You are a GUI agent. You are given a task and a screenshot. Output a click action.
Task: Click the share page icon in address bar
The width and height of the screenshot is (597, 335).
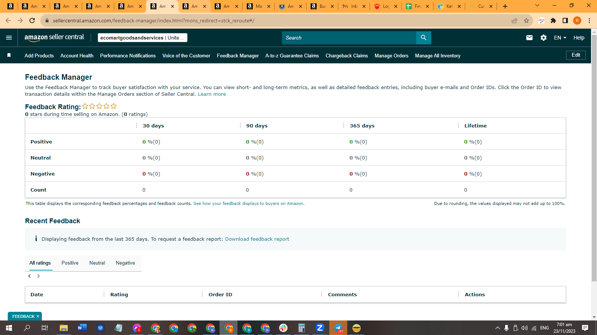[x=514, y=20]
